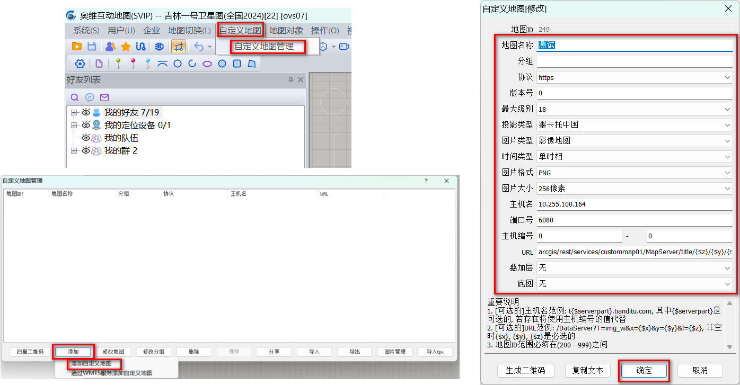Open the 自定义地图 menu
Image resolution: width=740 pixels, height=385 pixels.
[241, 30]
